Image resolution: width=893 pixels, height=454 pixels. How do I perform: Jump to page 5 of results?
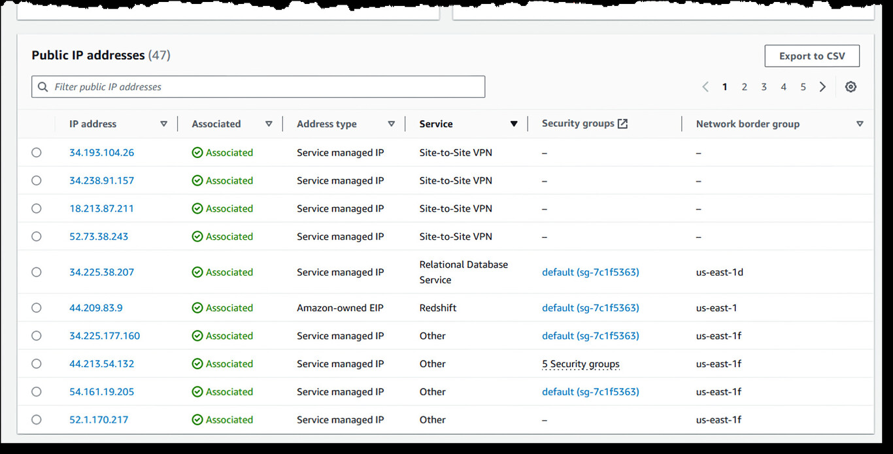(x=803, y=87)
